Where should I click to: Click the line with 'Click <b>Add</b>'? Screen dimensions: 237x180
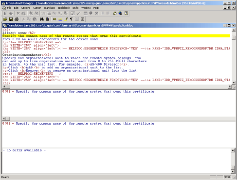(62, 67)
